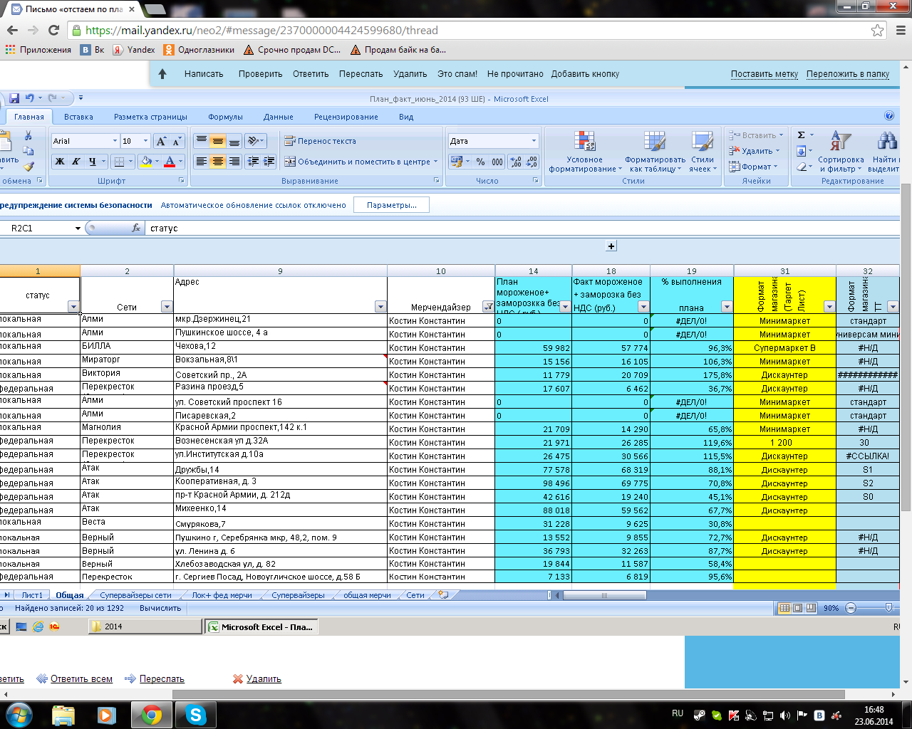Open the Arial font name dropdown
The width and height of the screenshot is (912, 729).
[115, 141]
